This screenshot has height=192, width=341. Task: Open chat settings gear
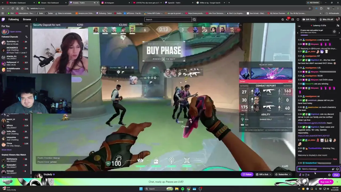[x=329, y=175]
